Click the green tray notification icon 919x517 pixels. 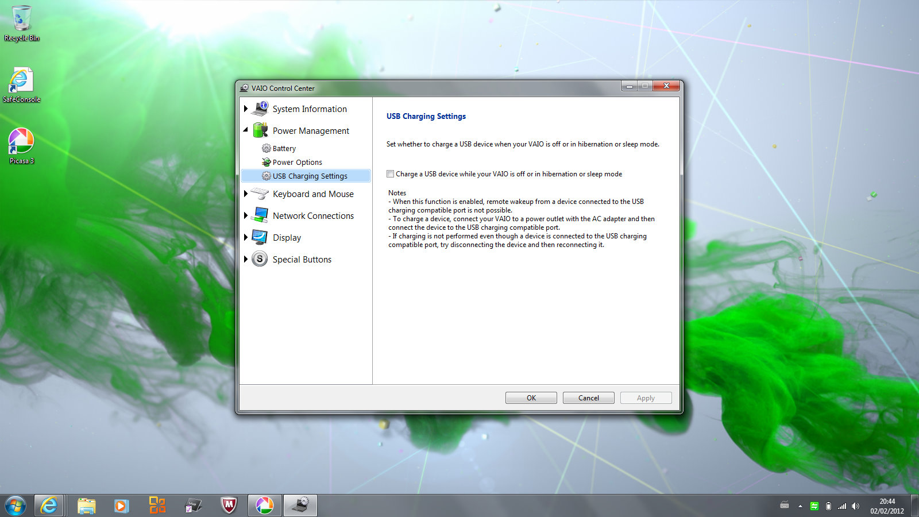(x=814, y=506)
